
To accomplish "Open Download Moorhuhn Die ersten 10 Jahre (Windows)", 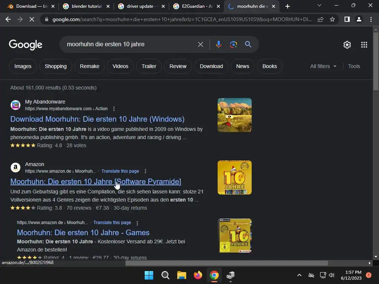I will click(x=97, y=119).
